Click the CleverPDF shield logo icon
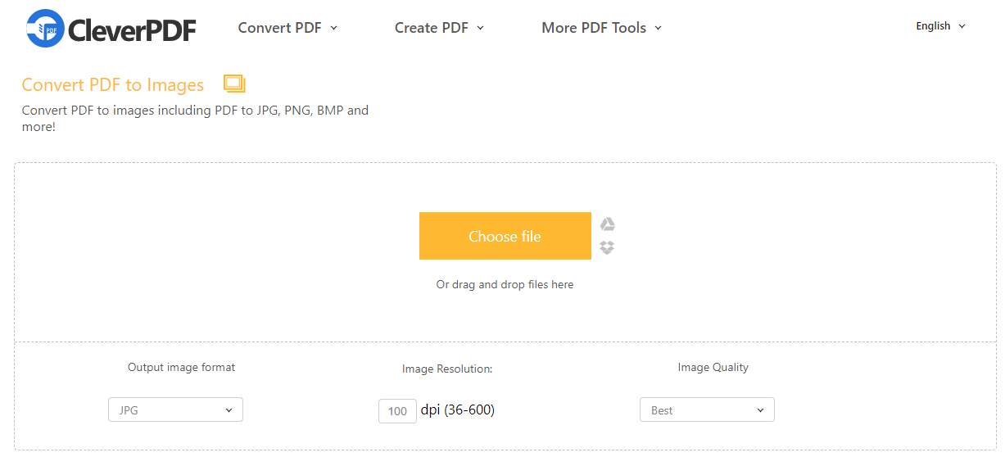The width and height of the screenshot is (1005, 457). pyautogui.click(x=44, y=28)
